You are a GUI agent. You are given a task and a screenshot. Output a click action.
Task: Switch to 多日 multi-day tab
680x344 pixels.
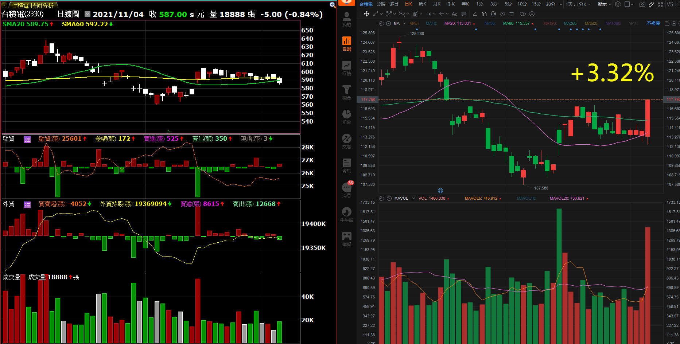coord(394,4)
